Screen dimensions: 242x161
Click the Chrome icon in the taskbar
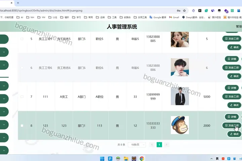point(142,159)
